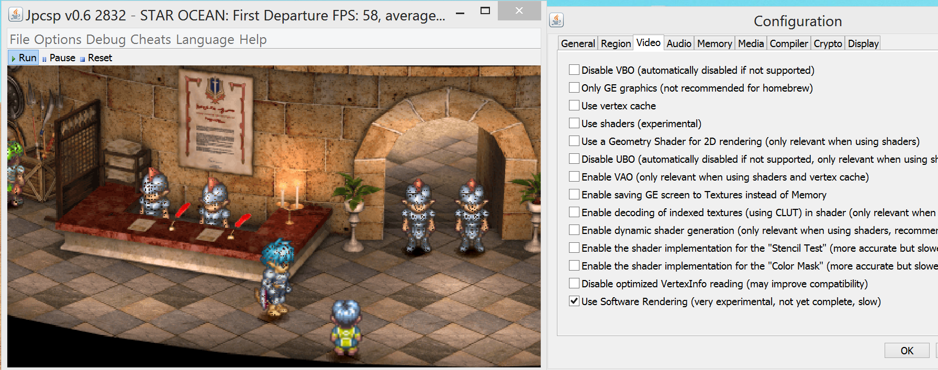Uncheck Use Software Rendering

coord(574,301)
